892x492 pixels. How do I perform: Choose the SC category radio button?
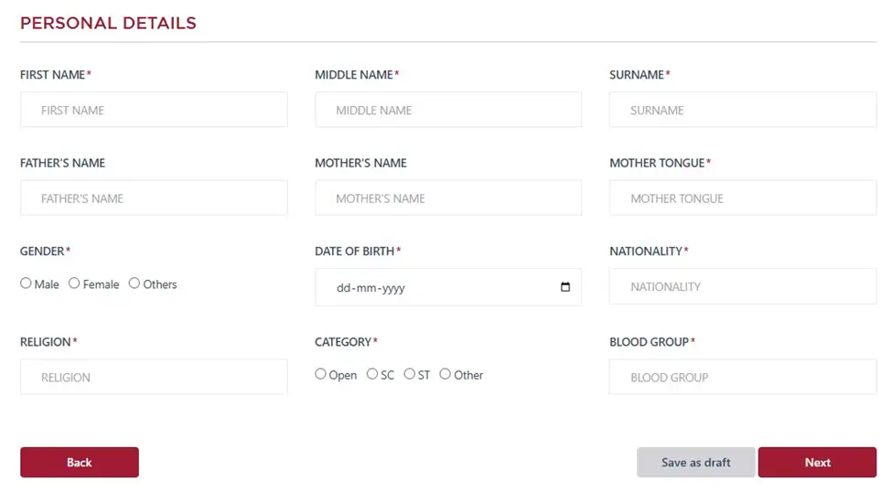pyautogui.click(x=372, y=374)
